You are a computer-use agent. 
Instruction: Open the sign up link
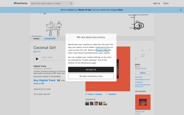pyautogui.click(x=156, y=3)
